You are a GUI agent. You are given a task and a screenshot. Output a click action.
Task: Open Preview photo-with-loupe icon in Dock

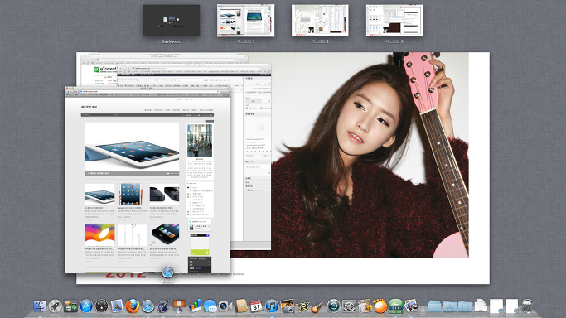pos(411,306)
